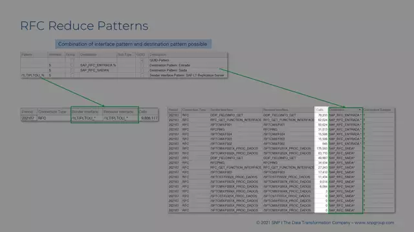Click Receiver interface header above /1LT/PLTOU_*
The height and width of the screenshot is (232, 414).
[x=120, y=111]
